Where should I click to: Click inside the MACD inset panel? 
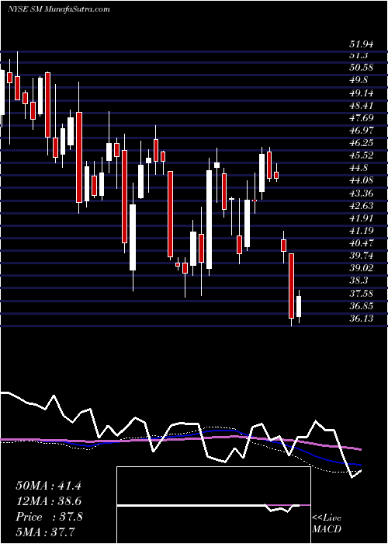[213, 505]
